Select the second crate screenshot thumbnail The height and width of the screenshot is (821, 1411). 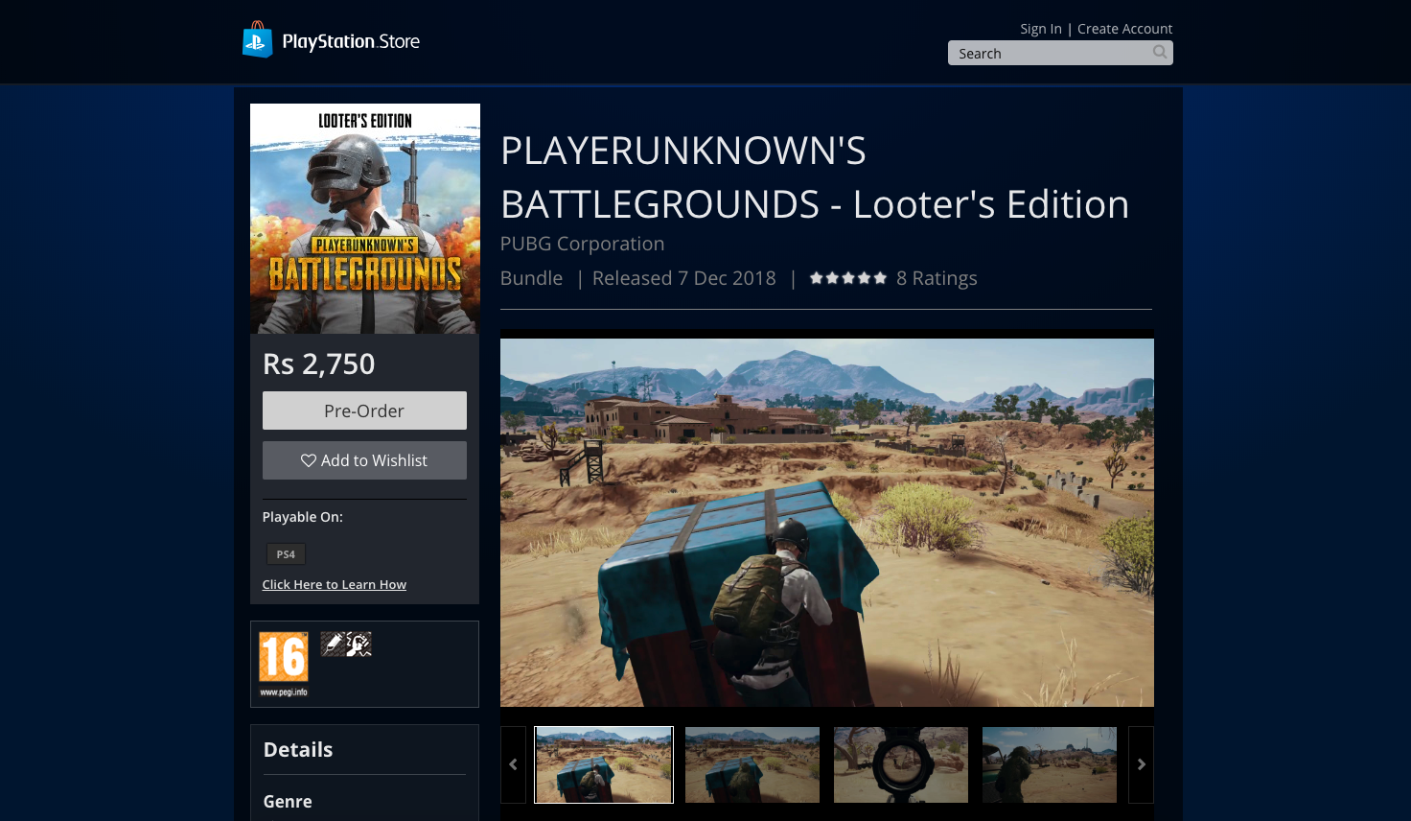[x=752, y=764]
